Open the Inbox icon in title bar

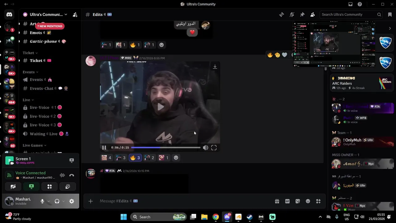[351, 4]
